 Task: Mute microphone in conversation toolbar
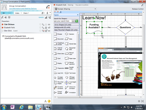coord(3,17)
